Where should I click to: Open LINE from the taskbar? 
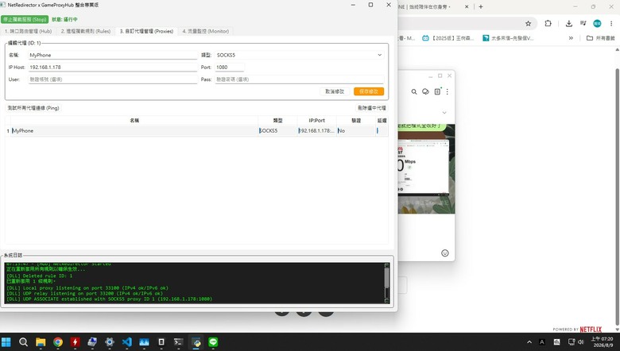213,342
